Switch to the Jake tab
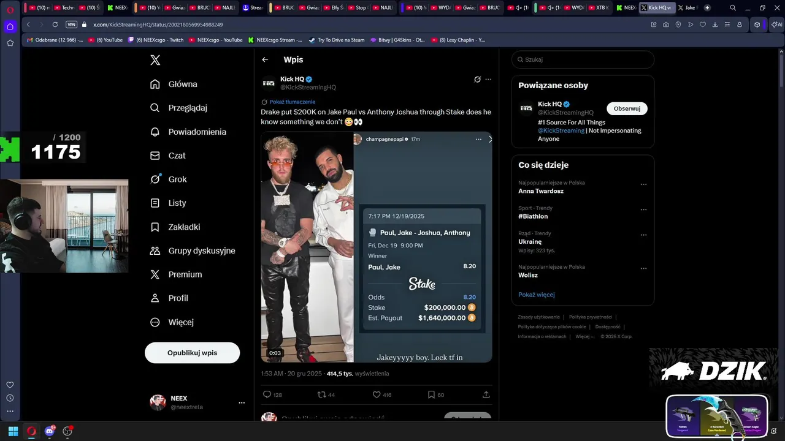This screenshot has height=441, width=785. tap(687, 8)
